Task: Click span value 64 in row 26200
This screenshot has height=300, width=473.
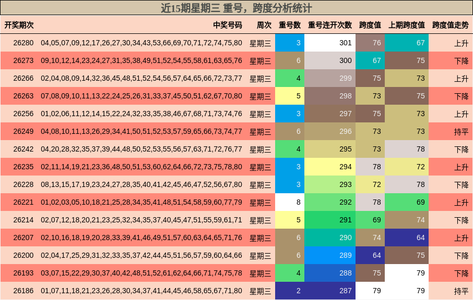Action: click(370, 255)
